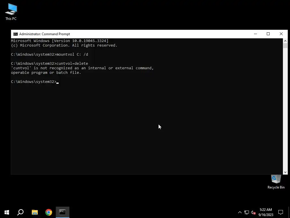Screen dimensions: 290x218
Task: Minimize the Command Prompt window
Action: 255,34
